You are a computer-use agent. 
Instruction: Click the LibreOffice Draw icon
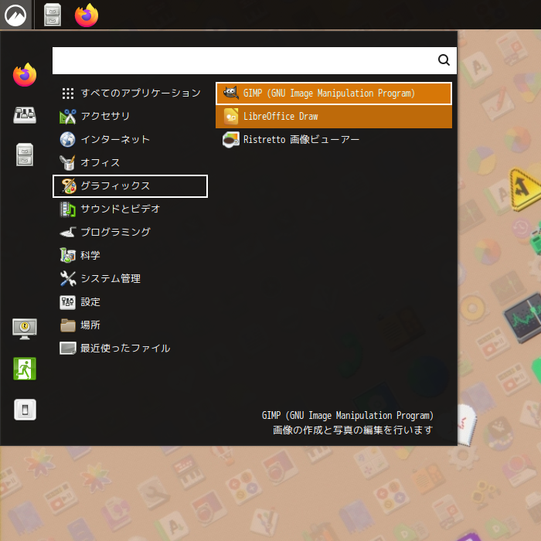click(x=231, y=116)
